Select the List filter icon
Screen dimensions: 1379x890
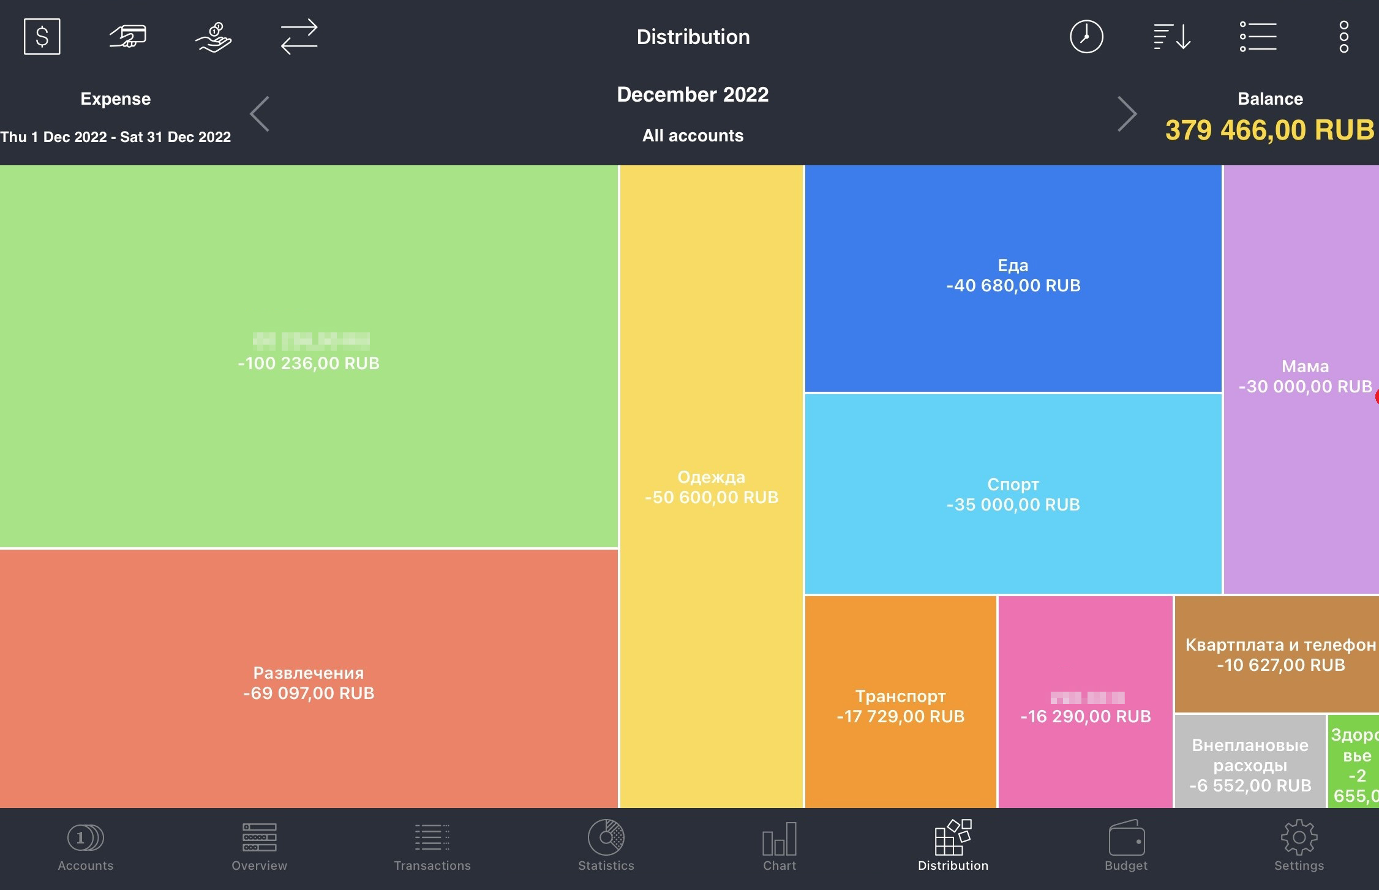1257,36
